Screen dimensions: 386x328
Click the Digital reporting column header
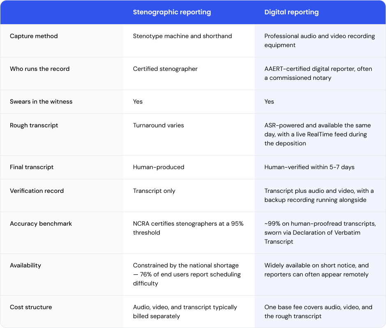(x=292, y=12)
